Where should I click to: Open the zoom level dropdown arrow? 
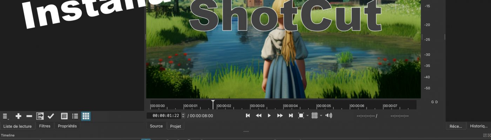(308, 116)
